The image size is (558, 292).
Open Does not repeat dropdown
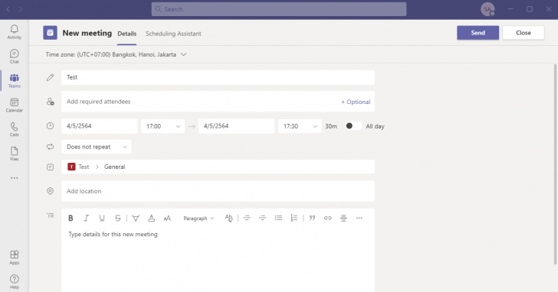pyautogui.click(x=97, y=147)
